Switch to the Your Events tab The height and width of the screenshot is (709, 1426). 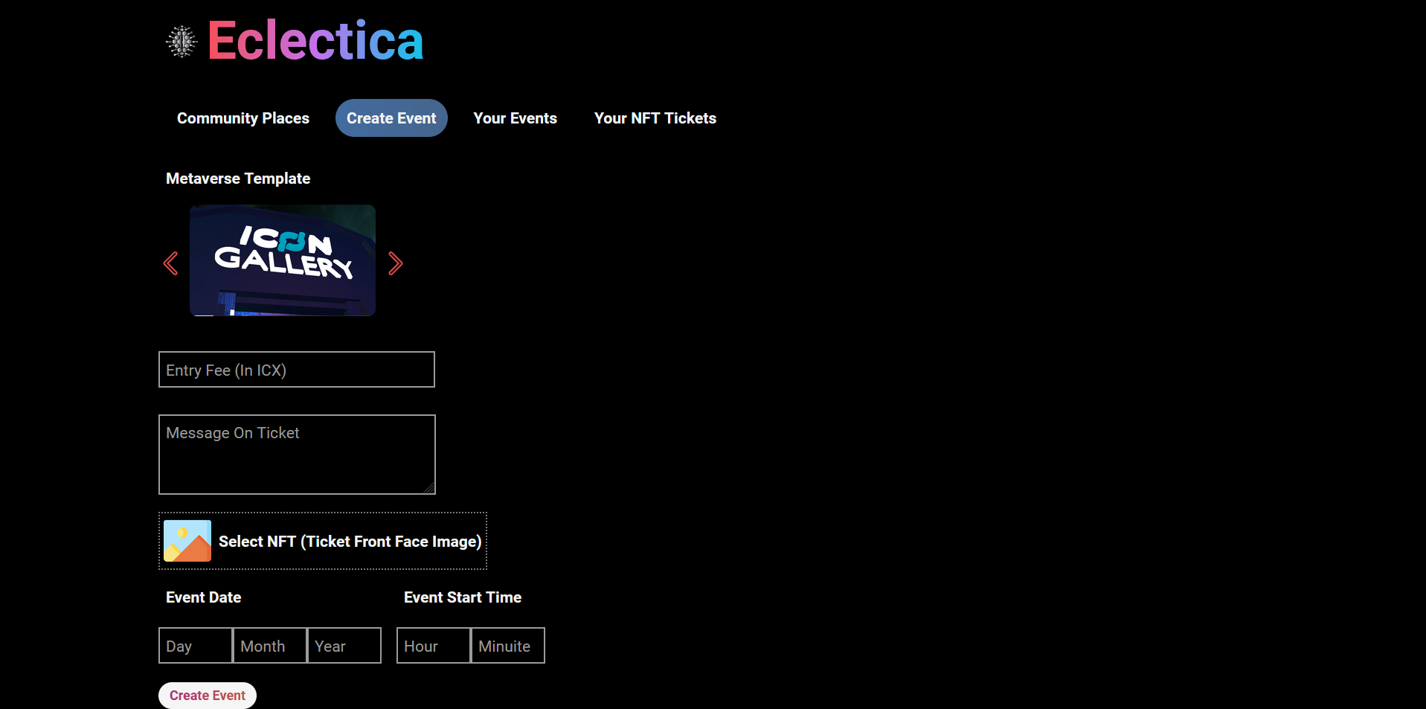515,118
